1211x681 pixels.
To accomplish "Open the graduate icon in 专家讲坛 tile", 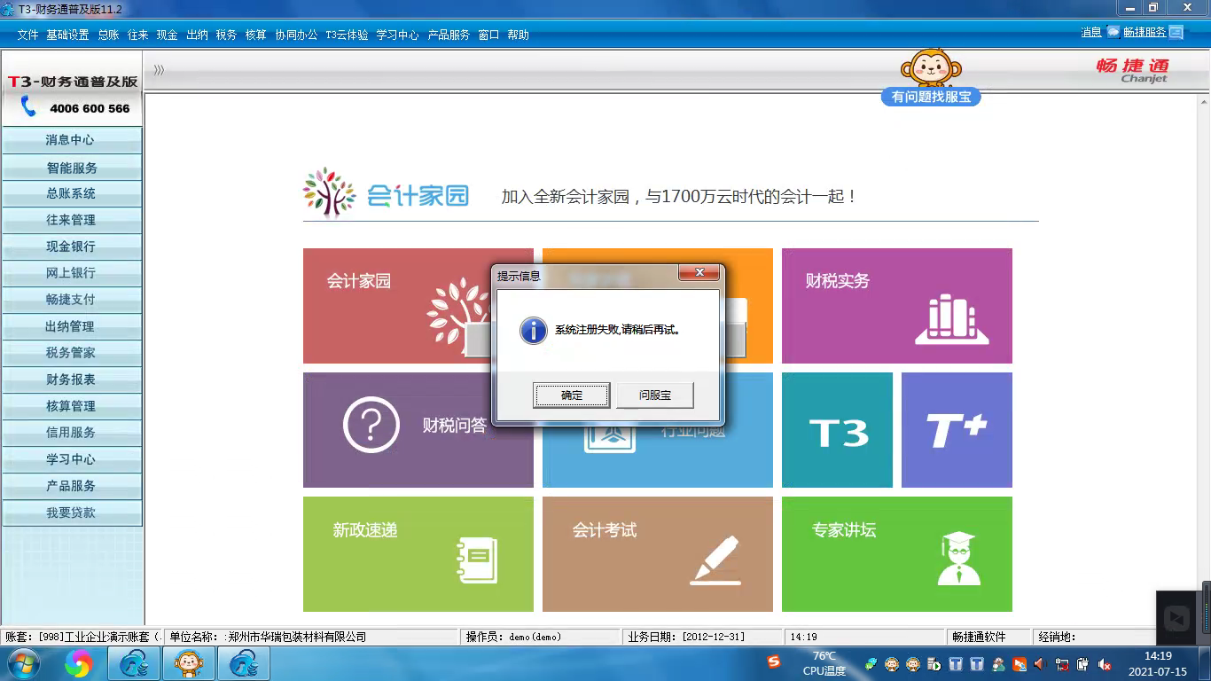I will (x=958, y=558).
